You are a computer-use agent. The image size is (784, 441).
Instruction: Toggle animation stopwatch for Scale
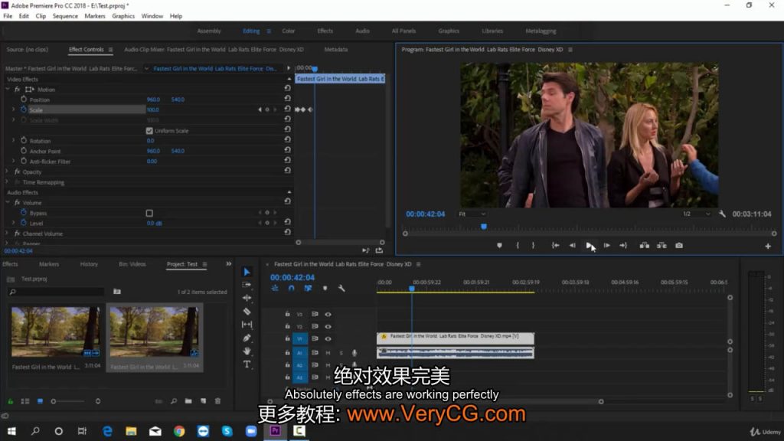pyautogui.click(x=24, y=109)
